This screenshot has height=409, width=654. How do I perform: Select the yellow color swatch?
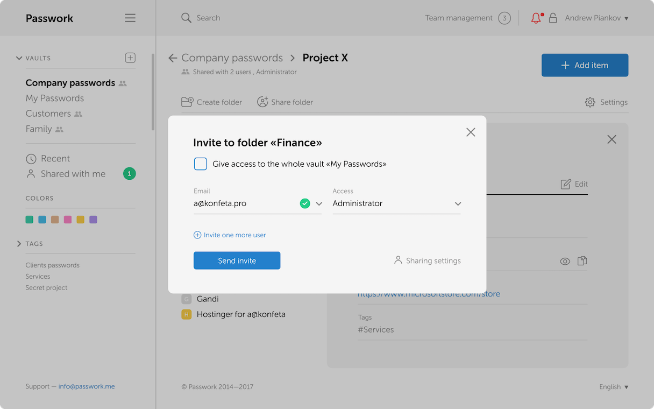[x=80, y=220]
